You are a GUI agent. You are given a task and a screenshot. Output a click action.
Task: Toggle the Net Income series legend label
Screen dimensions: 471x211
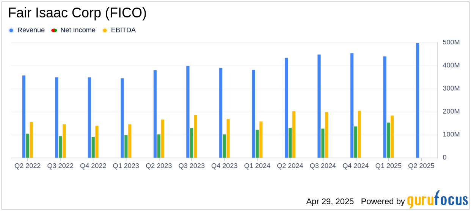[x=78, y=30]
